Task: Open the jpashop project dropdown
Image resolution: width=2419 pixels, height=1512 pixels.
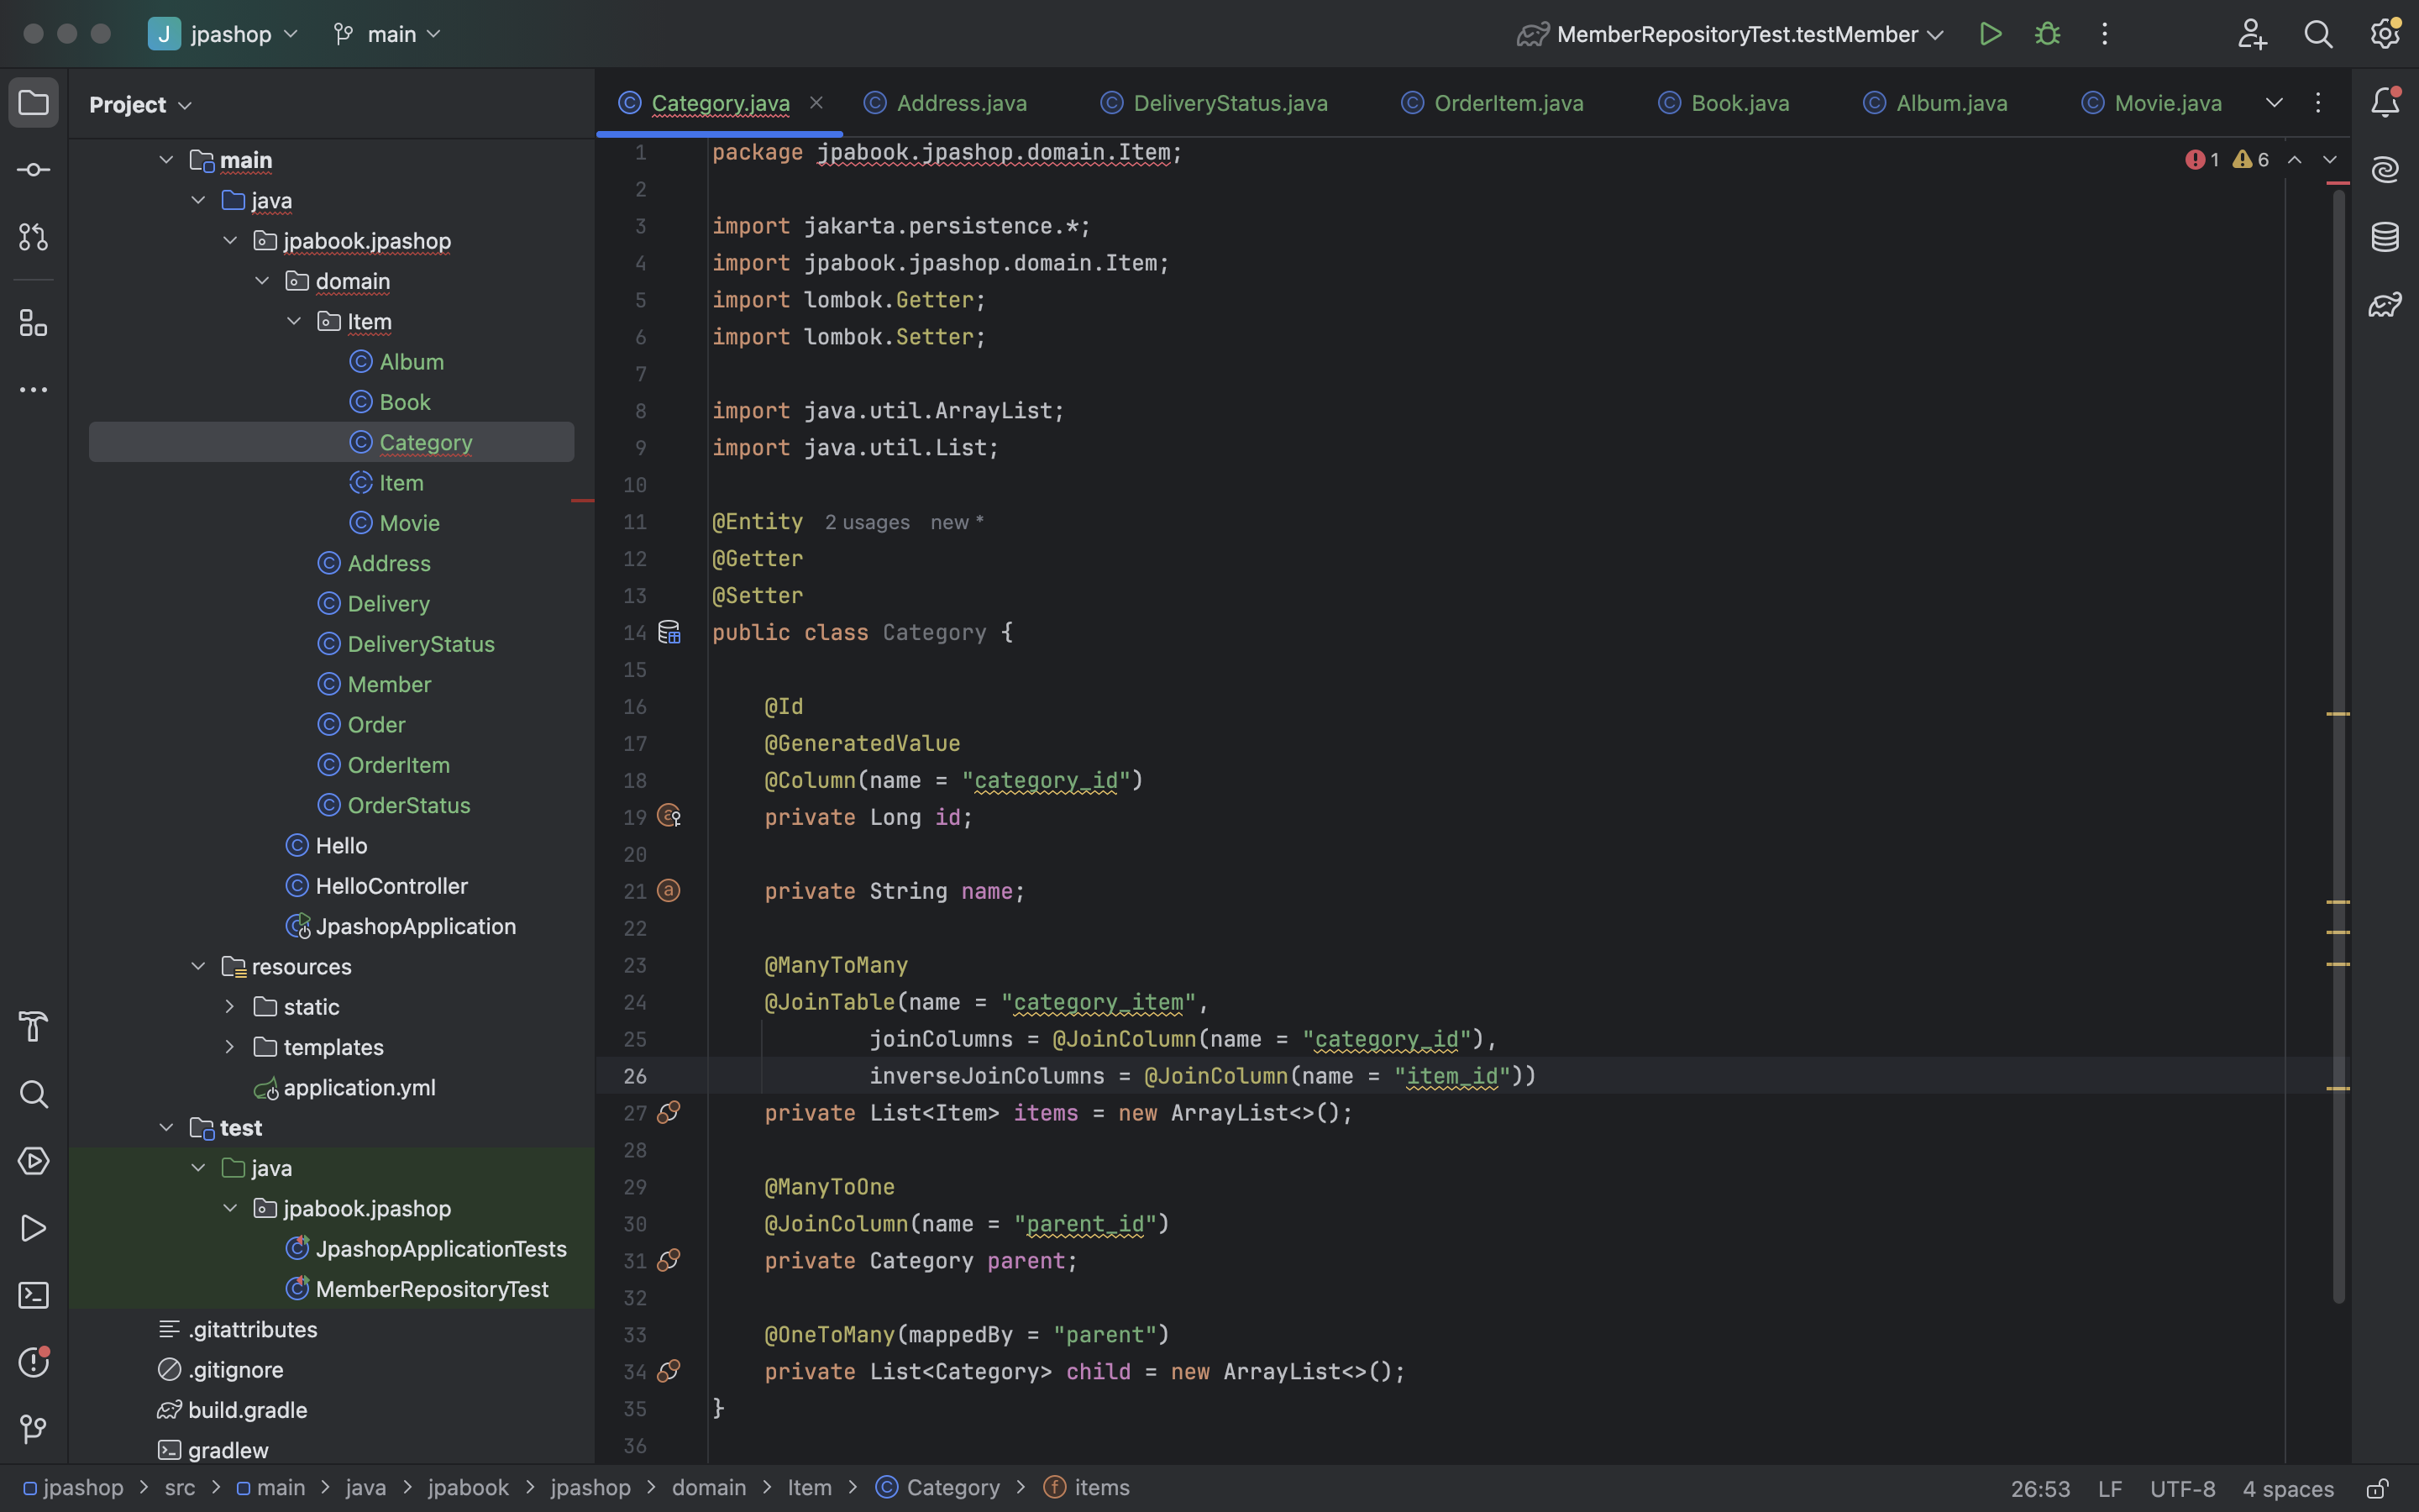Action: point(224,34)
